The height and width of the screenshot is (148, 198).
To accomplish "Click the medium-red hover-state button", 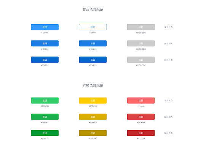I will 141,117.
